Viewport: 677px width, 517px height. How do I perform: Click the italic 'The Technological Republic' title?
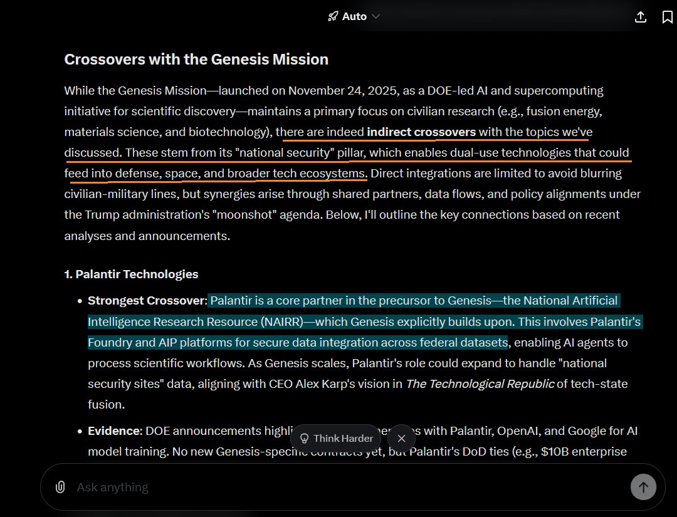pyautogui.click(x=480, y=384)
